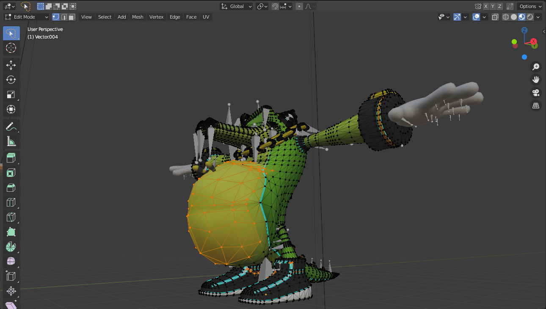546x309 pixels.
Task: Open the editor type dropdown
Action: 10,6
